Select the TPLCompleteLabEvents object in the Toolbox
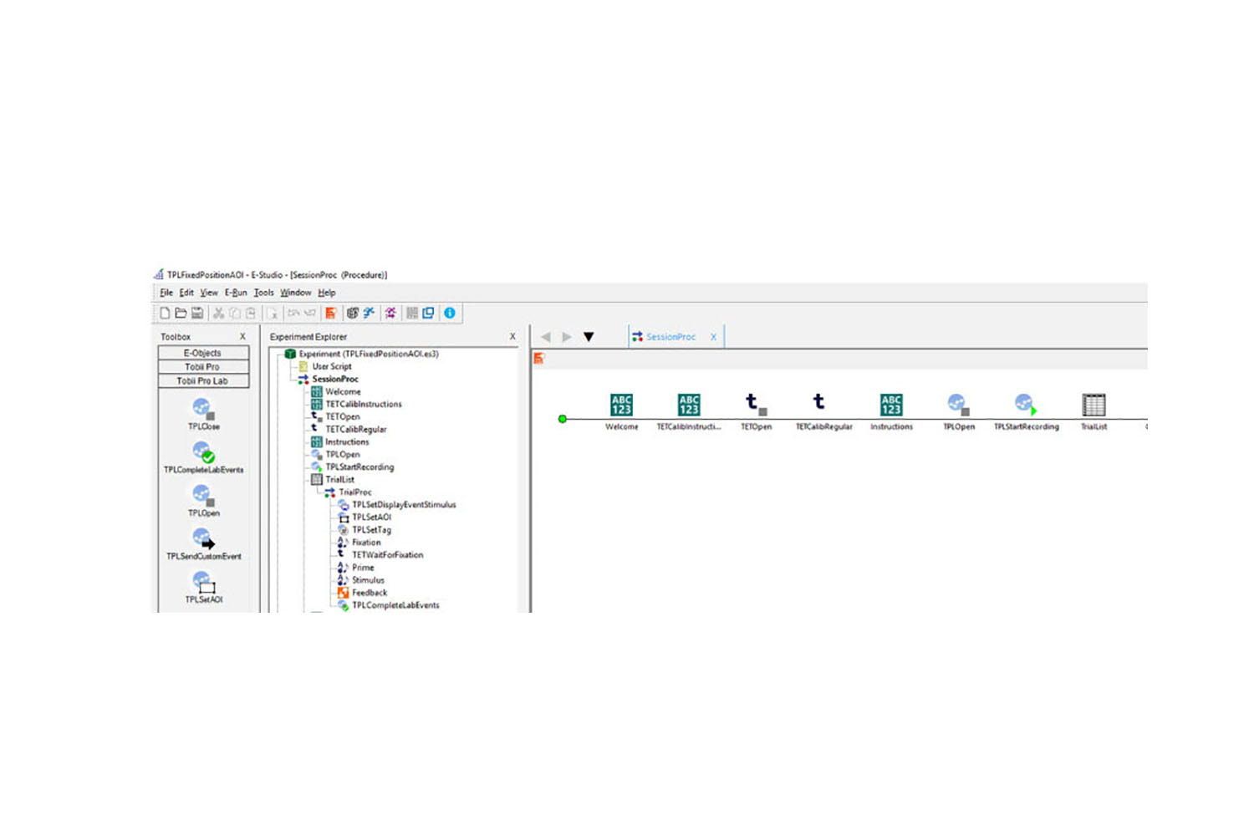Image resolution: width=1254 pixels, height=836 pixels. click(203, 457)
